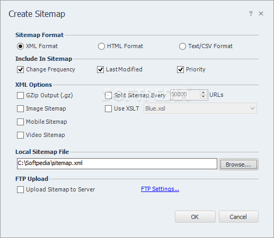The height and width of the screenshot is (238, 274).
Task: Select the XML Format radio button
Action: click(20, 47)
